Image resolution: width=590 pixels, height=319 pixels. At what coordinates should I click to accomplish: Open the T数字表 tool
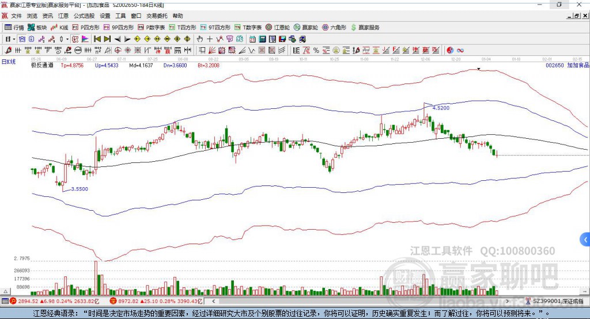pos(248,28)
